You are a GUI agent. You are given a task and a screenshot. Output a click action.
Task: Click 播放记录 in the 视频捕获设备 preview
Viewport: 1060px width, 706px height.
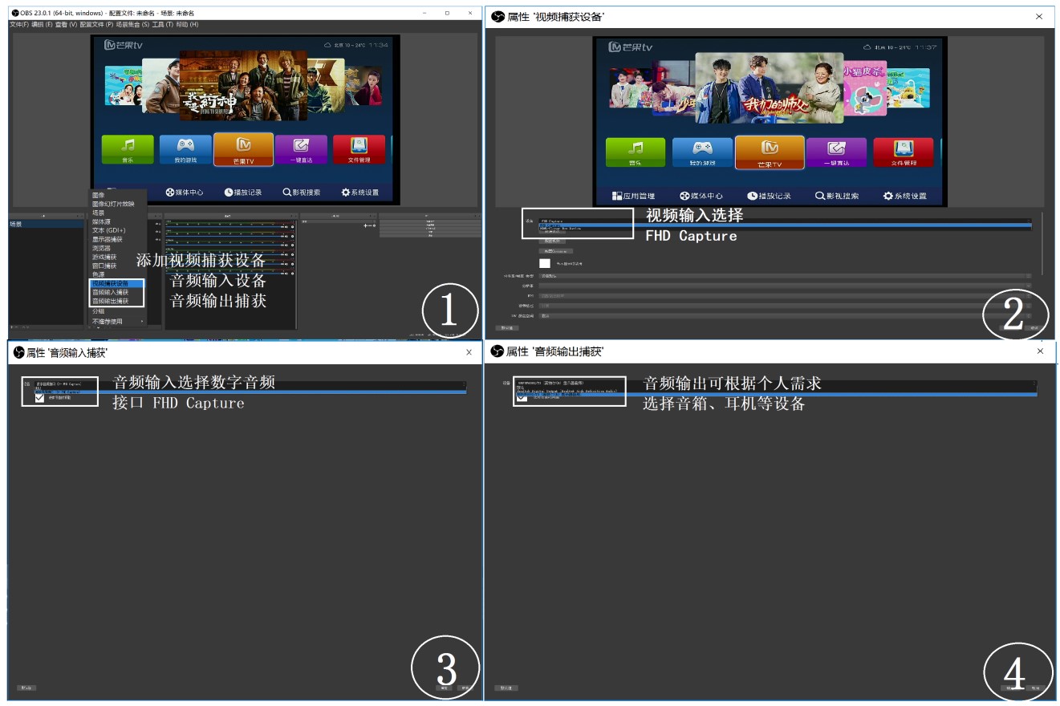[769, 196]
